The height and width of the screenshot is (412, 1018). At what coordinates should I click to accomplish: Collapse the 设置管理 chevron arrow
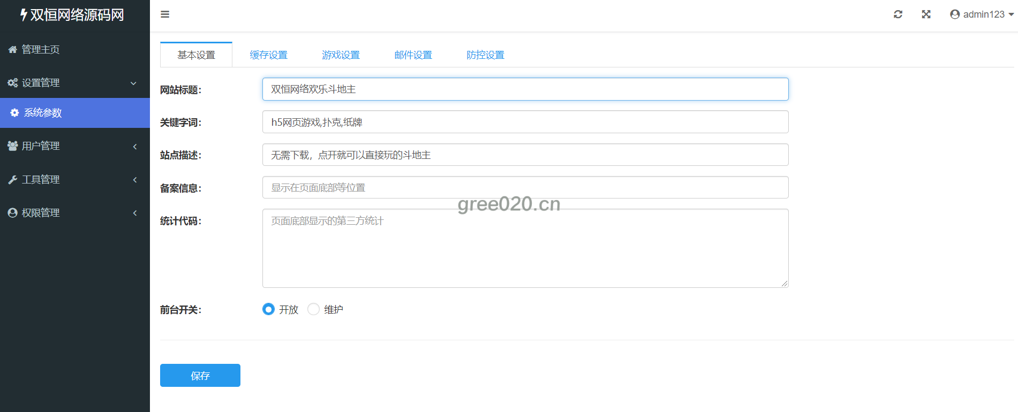tap(134, 83)
